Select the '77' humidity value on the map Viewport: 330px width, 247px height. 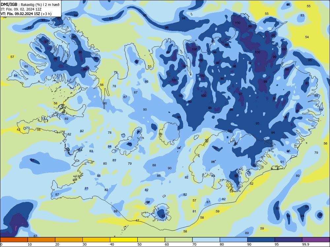tap(43, 119)
